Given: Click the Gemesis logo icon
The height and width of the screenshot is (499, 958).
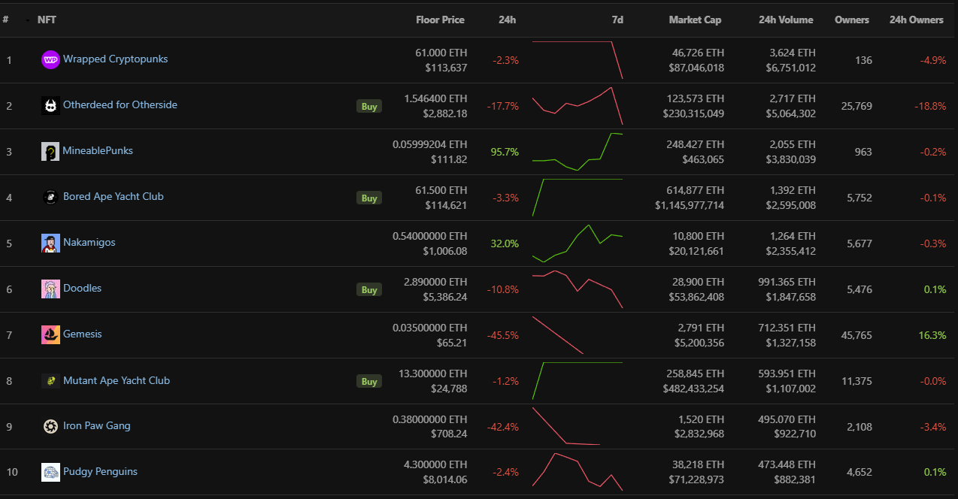Looking at the screenshot, I should pyautogui.click(x=50, y=334).
